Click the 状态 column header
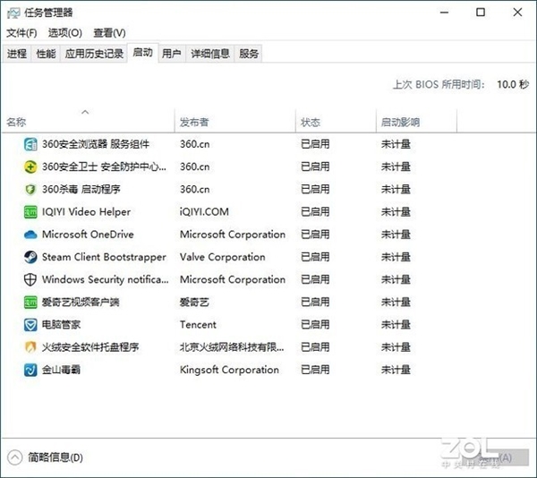Image resolution: width=537 pixels, height=478 pixels. [311, 123]
